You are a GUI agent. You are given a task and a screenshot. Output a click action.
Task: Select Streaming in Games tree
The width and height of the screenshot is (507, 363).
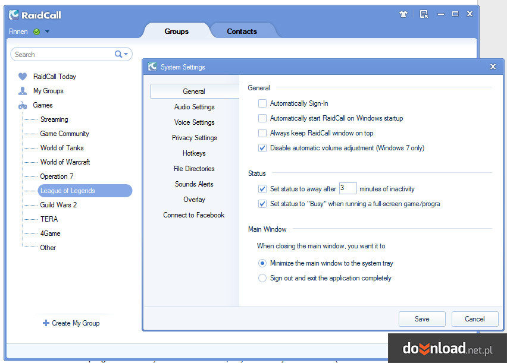(x=54, y=119)
